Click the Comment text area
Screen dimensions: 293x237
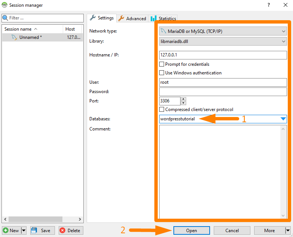220,172
